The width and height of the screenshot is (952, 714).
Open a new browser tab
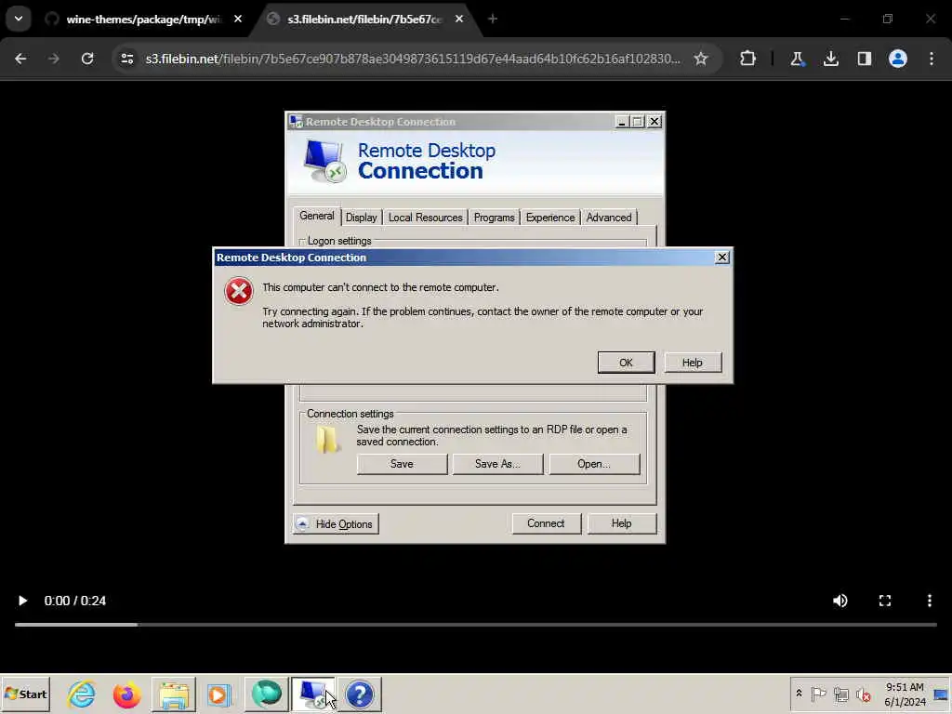point(493,19)
